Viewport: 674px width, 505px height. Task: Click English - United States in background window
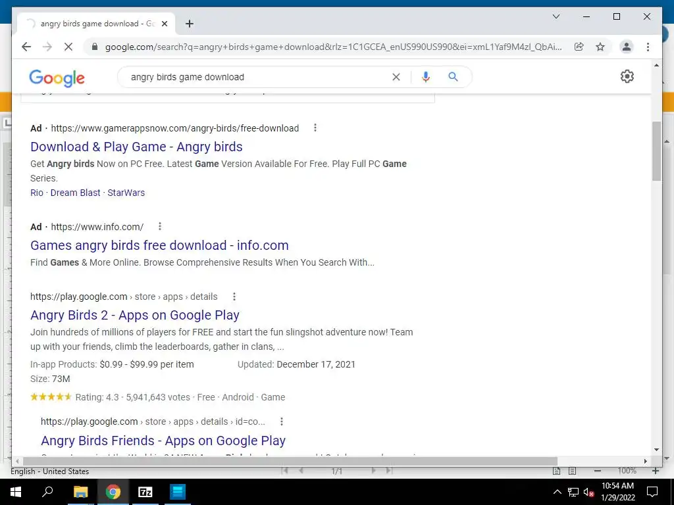pos(50,471)
